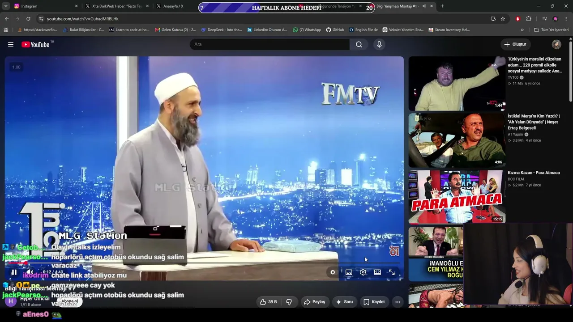Visit the DCC FILM channel name
Viewport: 573px width, 322px height.
click(516, 179)
